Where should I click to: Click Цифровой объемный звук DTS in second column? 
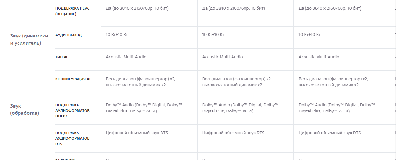point(233,133)
